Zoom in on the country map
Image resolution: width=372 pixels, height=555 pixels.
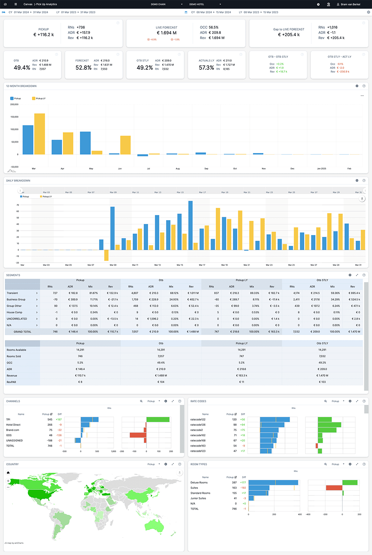8,481
